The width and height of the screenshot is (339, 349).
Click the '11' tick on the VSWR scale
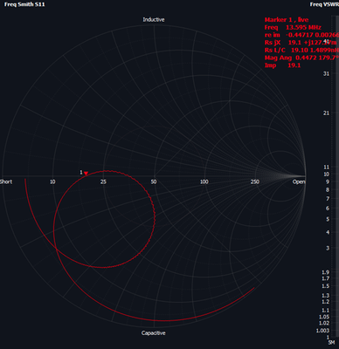326,168
